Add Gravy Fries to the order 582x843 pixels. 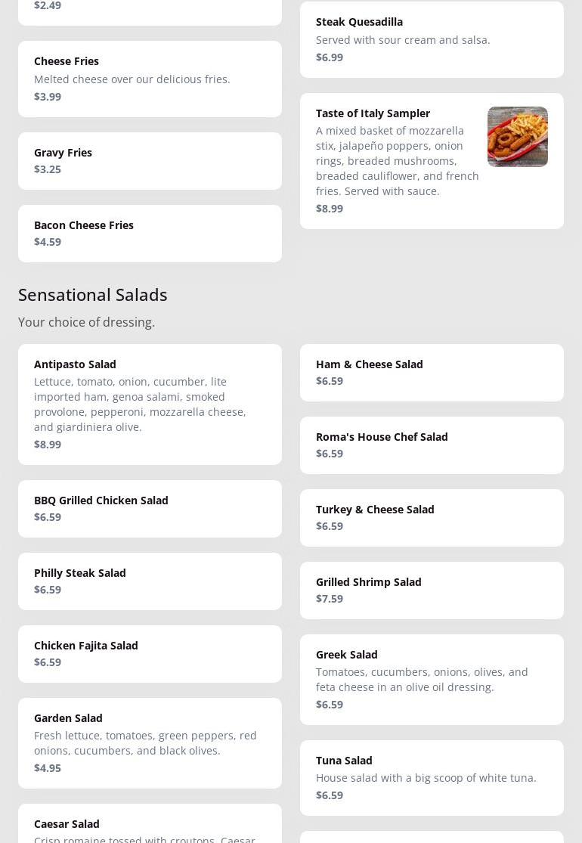point(150,160)
